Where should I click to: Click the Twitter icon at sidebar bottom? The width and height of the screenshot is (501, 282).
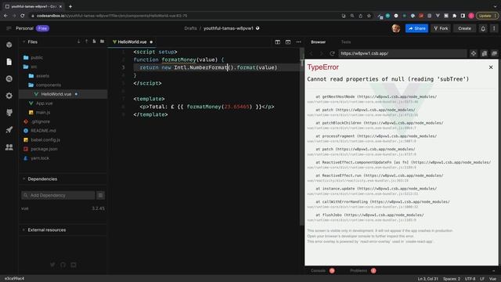pos(52,265)
